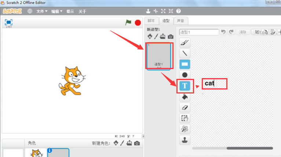Select the Line tool
Screen dimensions: 281x157
[x=185, y=53]
